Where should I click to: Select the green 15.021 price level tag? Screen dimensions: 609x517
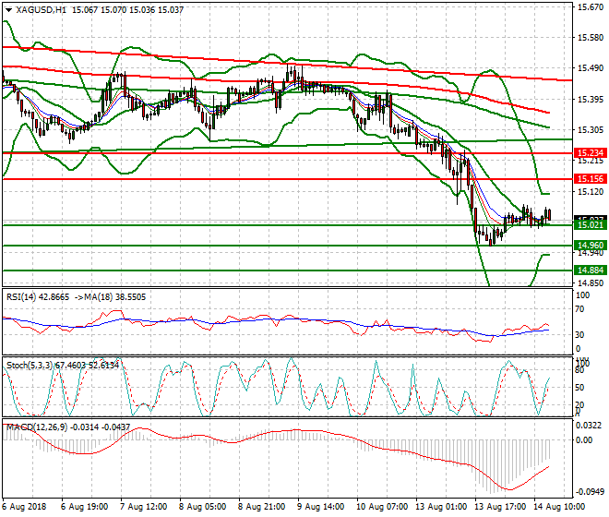pos(590,224)
